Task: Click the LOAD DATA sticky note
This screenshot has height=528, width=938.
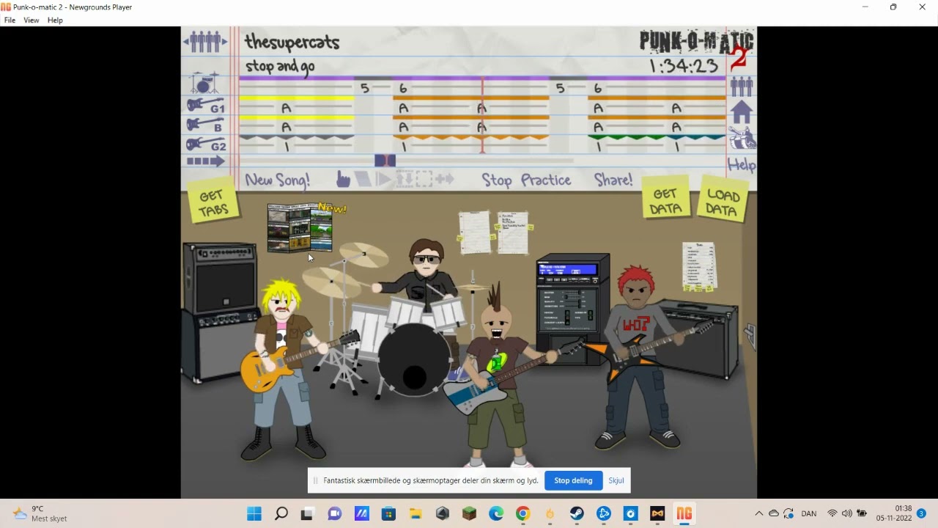Action: pos(723,199)
